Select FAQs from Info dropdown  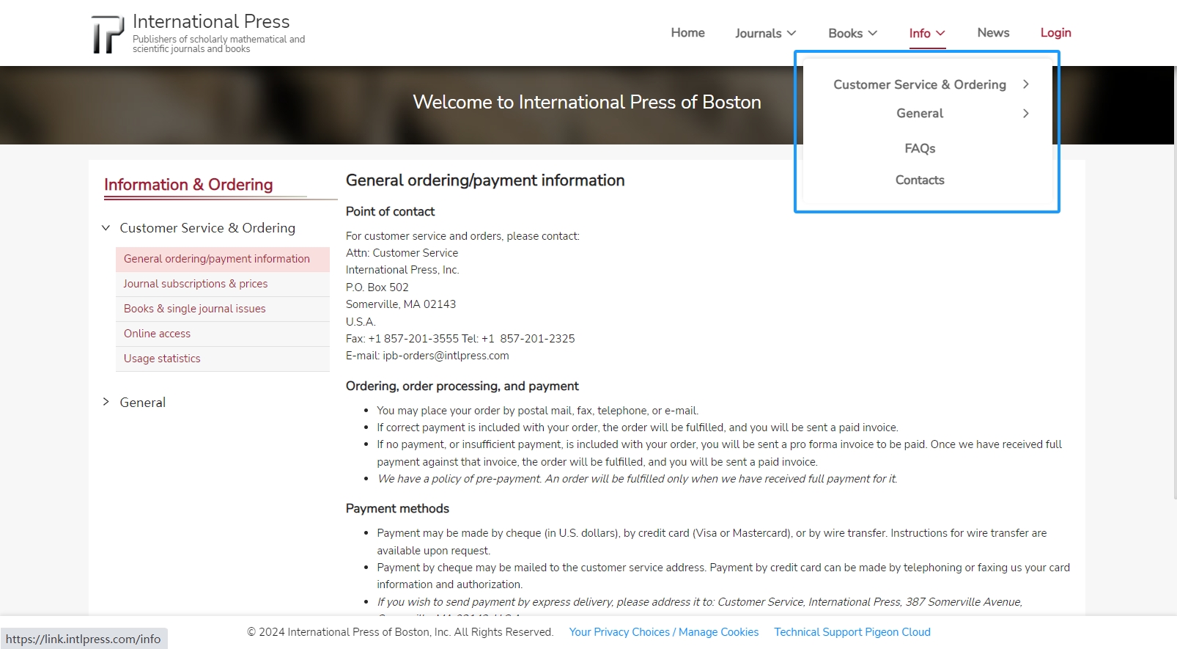click(x=920, y=148)
